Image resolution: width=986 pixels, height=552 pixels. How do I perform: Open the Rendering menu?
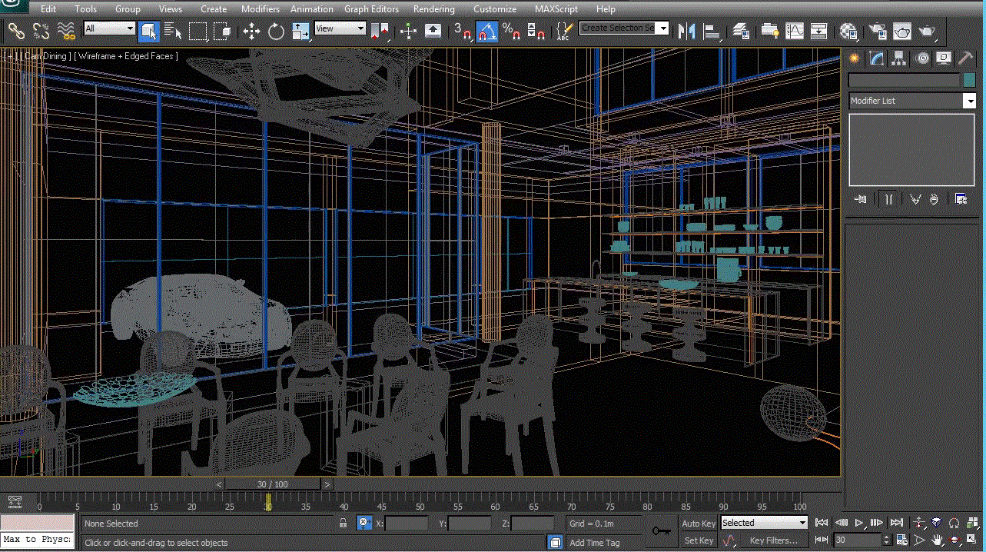click(x=434, y=9)
